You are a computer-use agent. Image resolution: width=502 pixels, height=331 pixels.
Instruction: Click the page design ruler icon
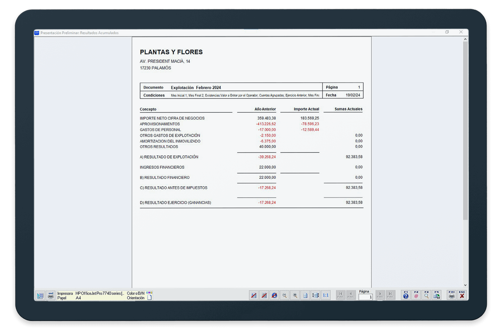40,295
